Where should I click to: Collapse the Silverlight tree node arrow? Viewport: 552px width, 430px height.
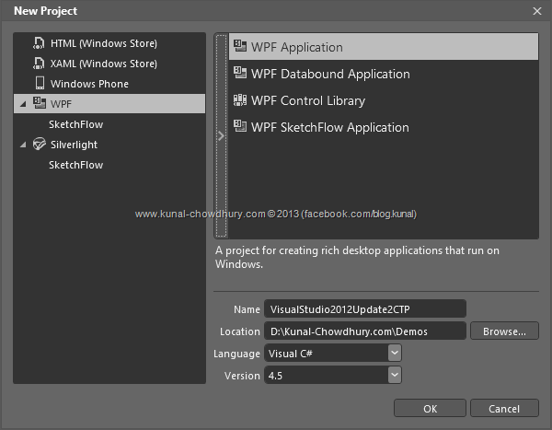pos(21,145)
